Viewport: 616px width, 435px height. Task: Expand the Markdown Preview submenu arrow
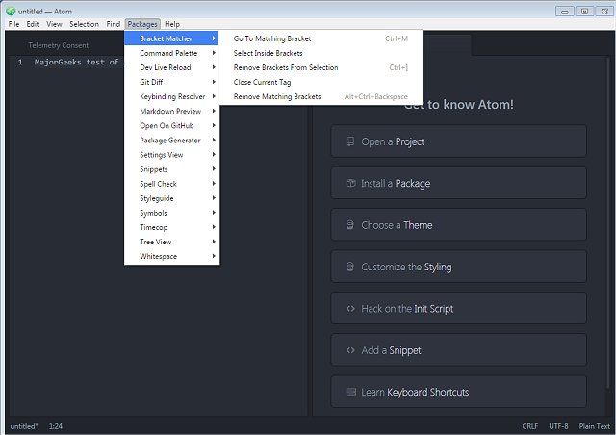point(214,111)
